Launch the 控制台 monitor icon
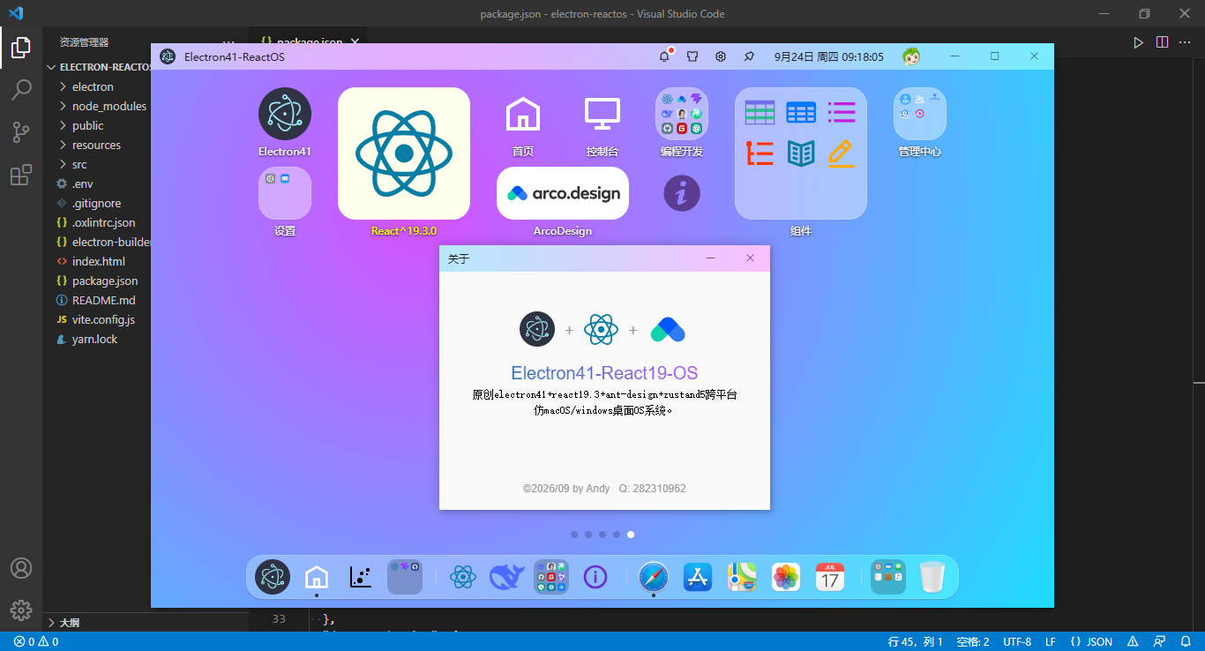 point(602,114)
